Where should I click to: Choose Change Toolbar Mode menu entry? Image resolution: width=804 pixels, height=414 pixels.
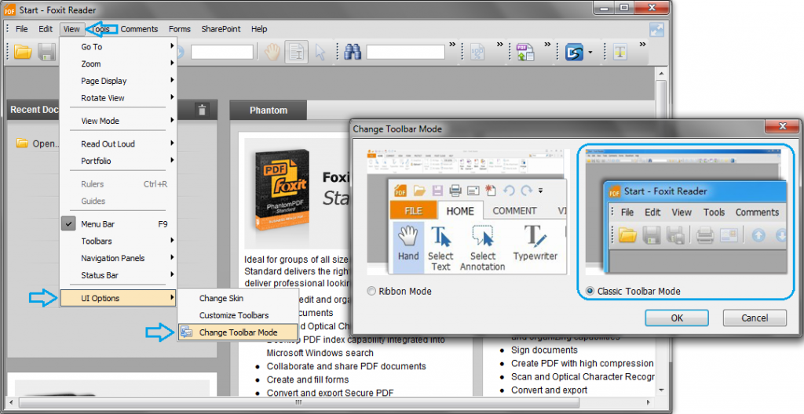238,332
